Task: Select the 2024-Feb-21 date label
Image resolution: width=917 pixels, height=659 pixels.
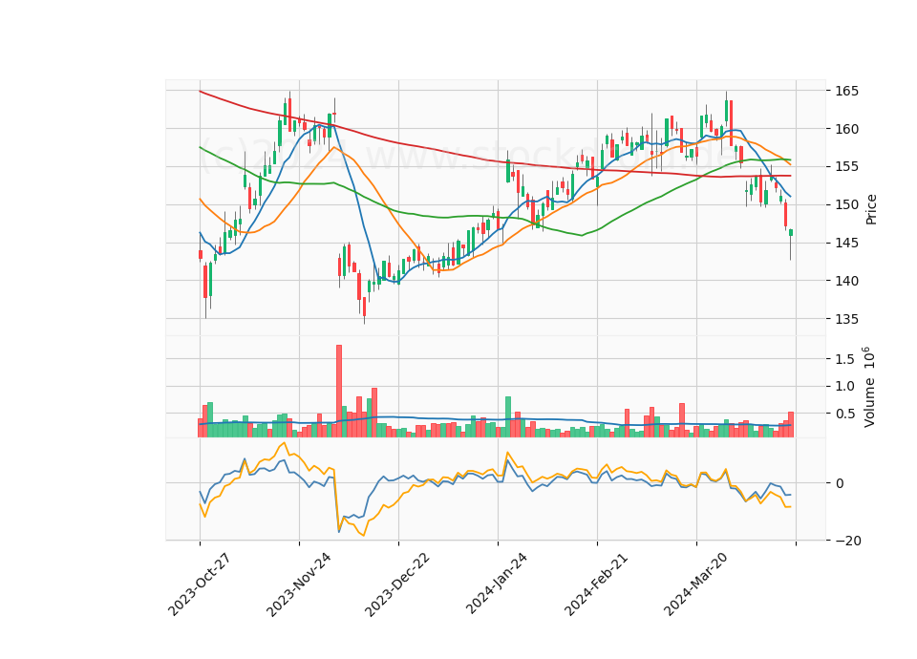Action: (596, 584)
